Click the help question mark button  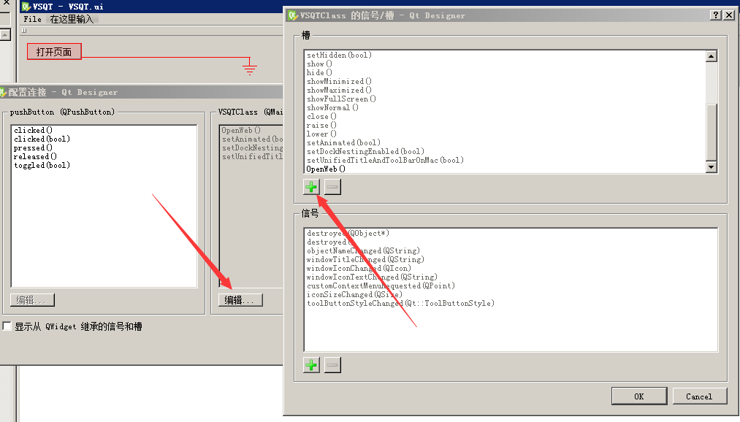click(x=716, y=15)
